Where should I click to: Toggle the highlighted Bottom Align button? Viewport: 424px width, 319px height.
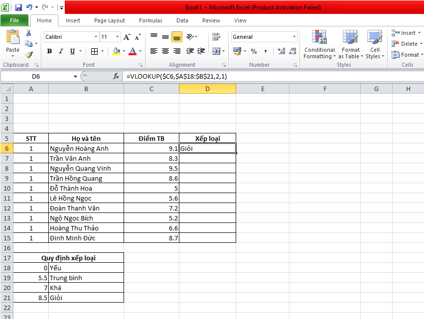[176, 37]
